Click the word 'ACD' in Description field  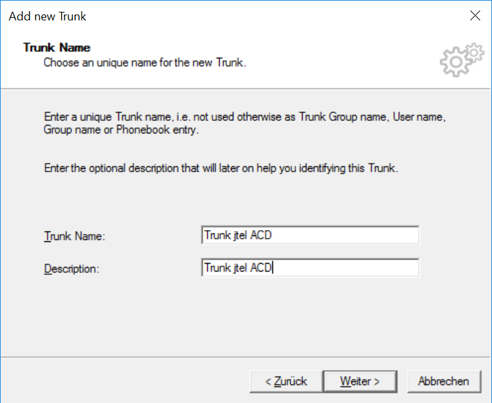point(261,268)
